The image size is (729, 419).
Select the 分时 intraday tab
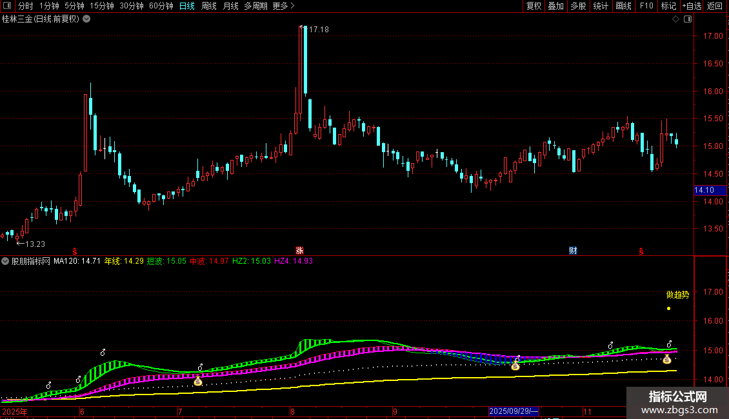pos(25,6)
